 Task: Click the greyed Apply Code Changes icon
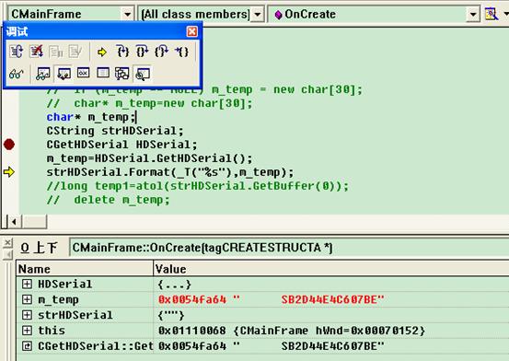pyautogui.click(x=75, y=52)
